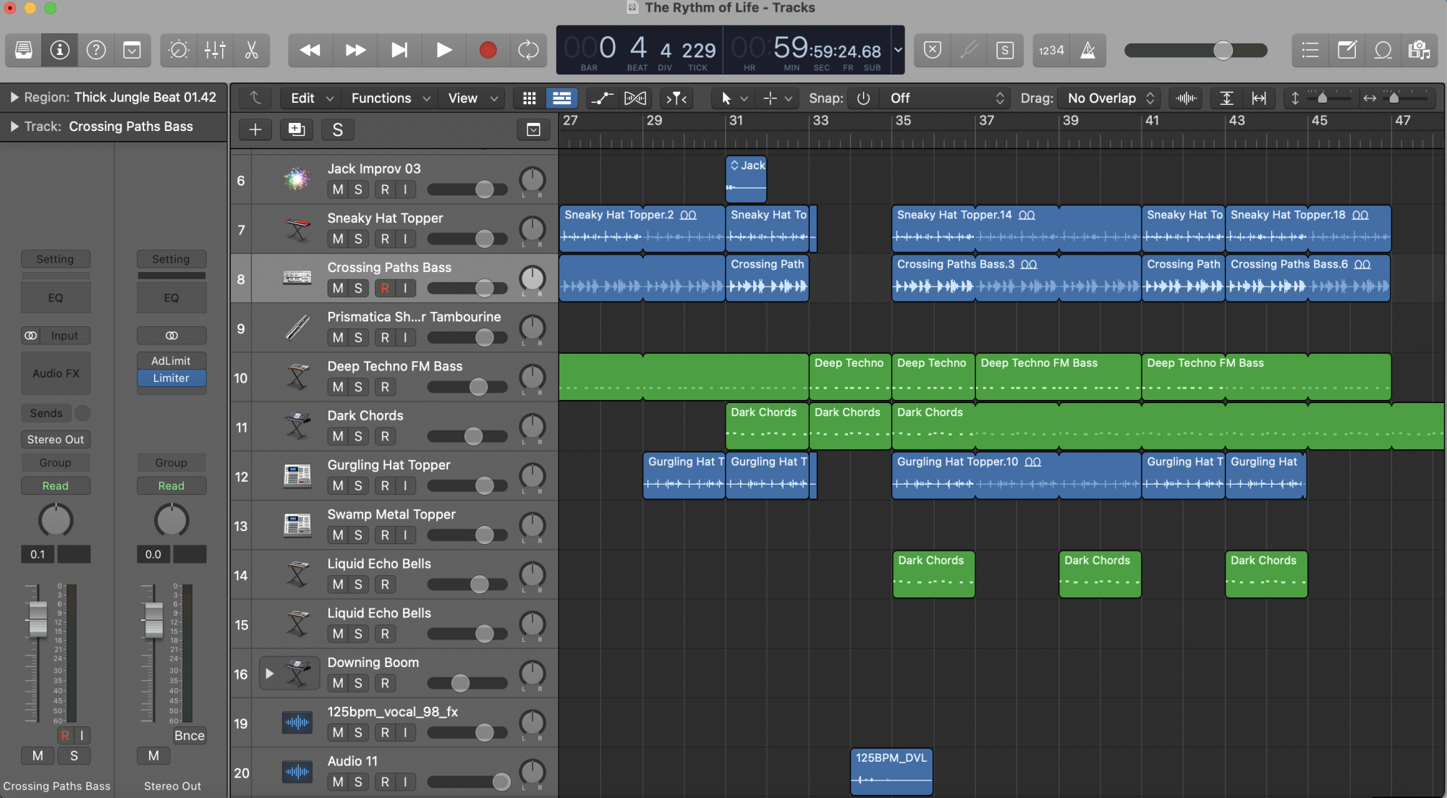This screenshot has width=1447, height=798.
Task: Toggle the automation display button
Action: 601,98
